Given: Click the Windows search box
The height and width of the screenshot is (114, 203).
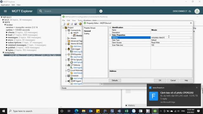Looking at the screenshot, I should click(33, 111).
